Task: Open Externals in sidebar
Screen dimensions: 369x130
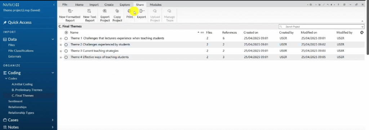Action: [x=14, y=57]
